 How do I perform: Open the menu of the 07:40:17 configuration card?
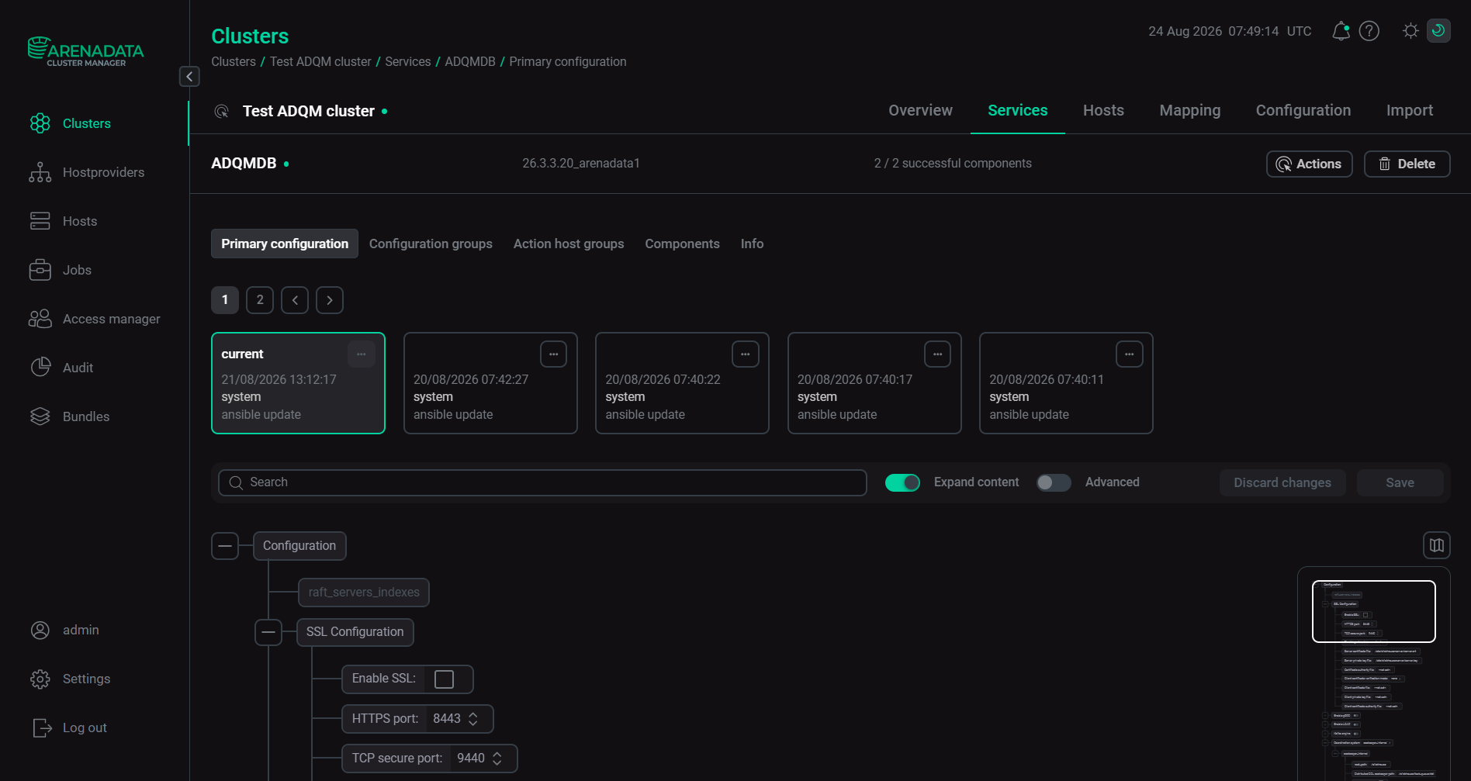937,354
